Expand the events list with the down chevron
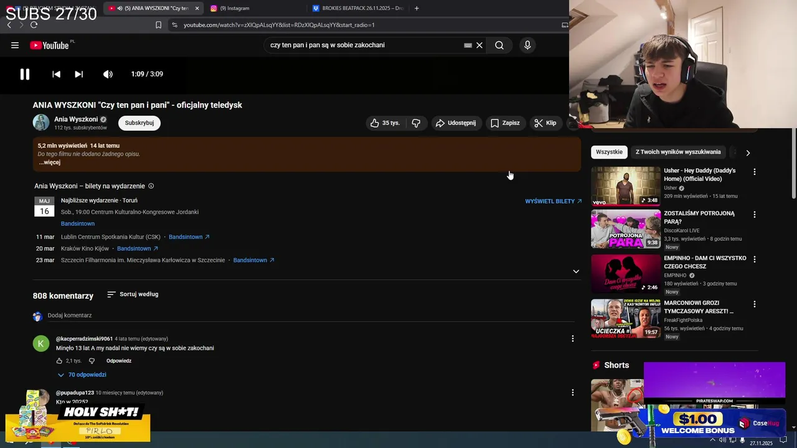Screen dimensions: 797x448 click(576, 271)
